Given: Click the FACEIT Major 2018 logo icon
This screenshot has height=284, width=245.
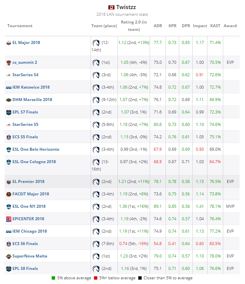Looking at the screenshot, I should 9,194.
